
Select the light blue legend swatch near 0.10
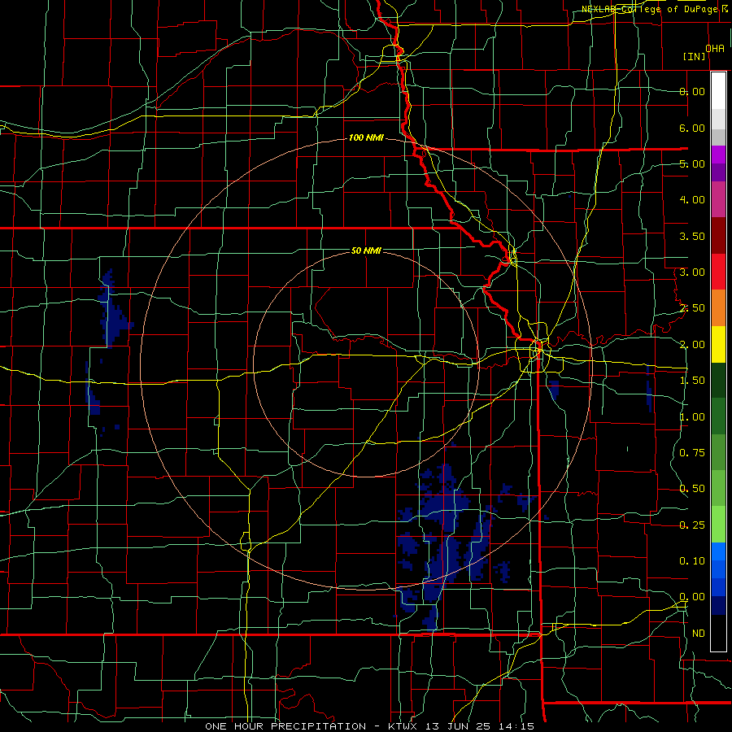(718, 551)
